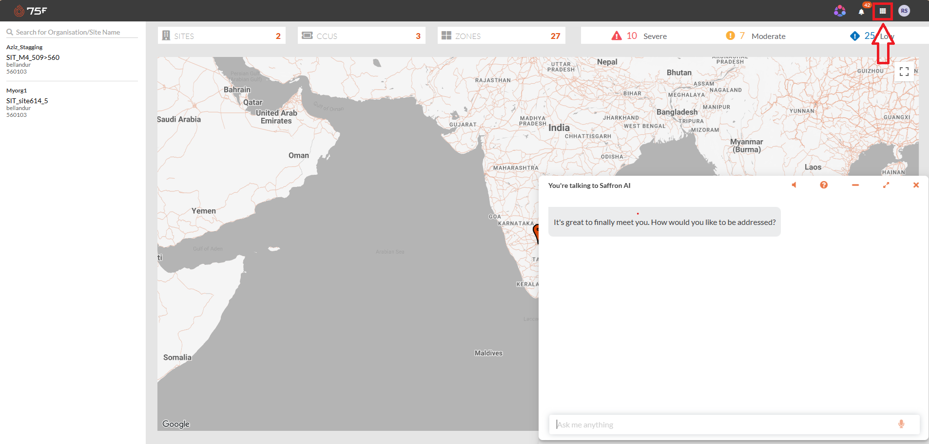Mute the Saffron AI chat sound
The height and width of the screenshot is (444, 929).
(794, 185)
